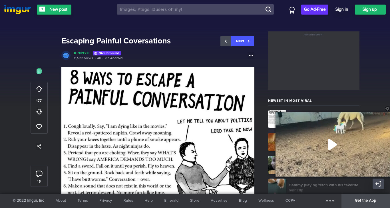The height and width of the screenshot is (208, 390).
Task: Open Blog footer link
Action: pos(243,201)
